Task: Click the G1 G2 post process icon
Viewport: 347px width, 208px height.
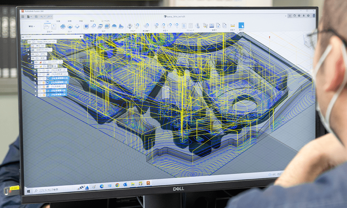Action: [184, 26]
